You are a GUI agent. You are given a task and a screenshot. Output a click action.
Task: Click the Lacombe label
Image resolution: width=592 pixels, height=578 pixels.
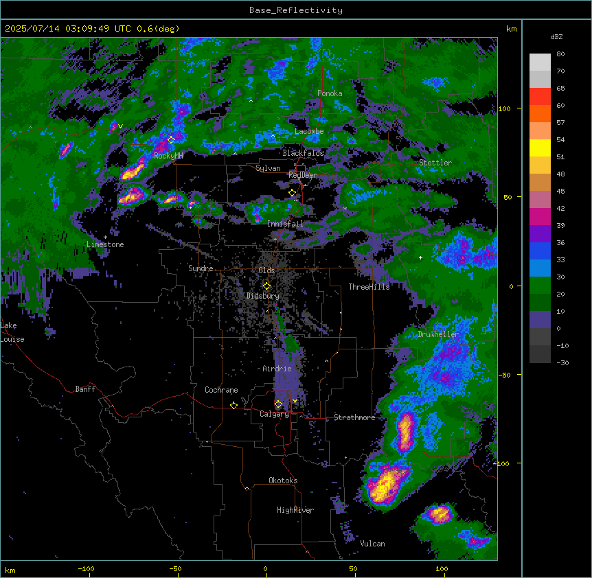[309, 131]
